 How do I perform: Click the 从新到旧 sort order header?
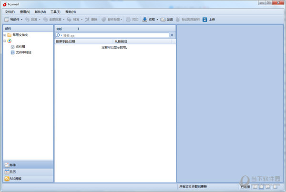pyautogui.click(x=142, y=41)
